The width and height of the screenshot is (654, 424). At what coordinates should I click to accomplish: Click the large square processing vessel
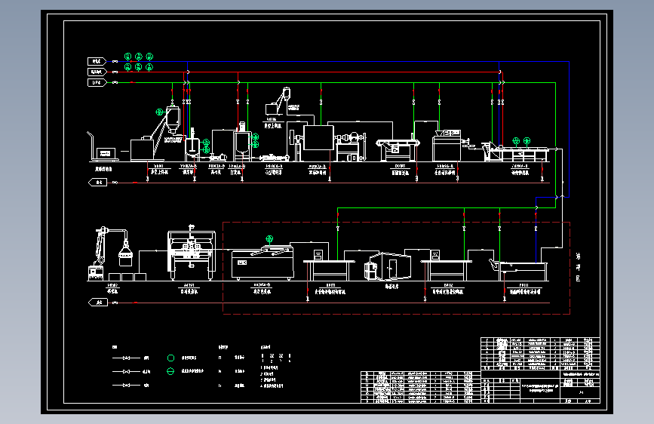[318, 137]
